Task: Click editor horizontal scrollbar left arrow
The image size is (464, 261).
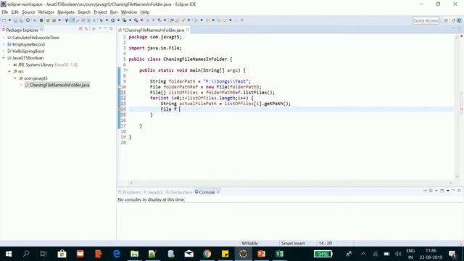Action: [x=131, y=183]
